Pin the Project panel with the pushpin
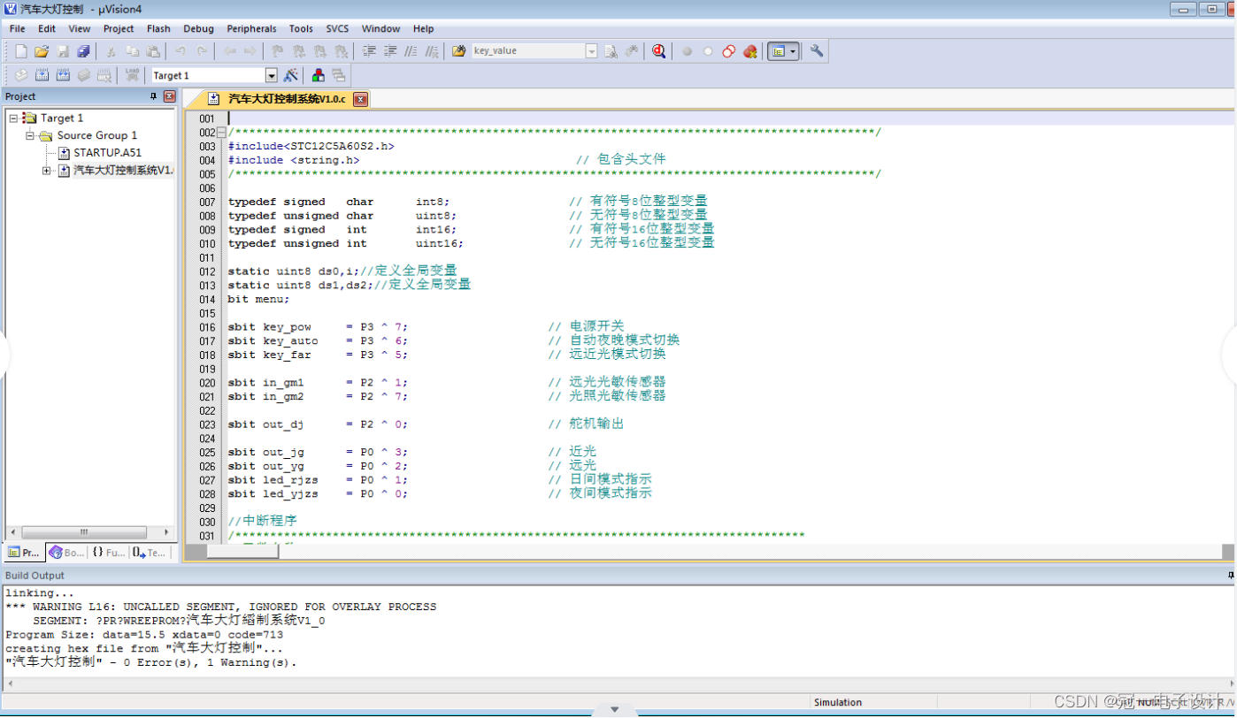Viewport: 1237px width, 718px height. pyautogui.click(x=153, y=96)
